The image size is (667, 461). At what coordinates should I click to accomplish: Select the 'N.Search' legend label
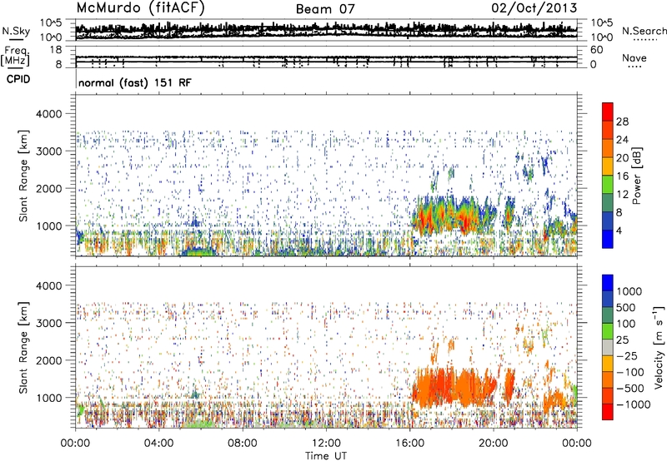click(644, 31)
